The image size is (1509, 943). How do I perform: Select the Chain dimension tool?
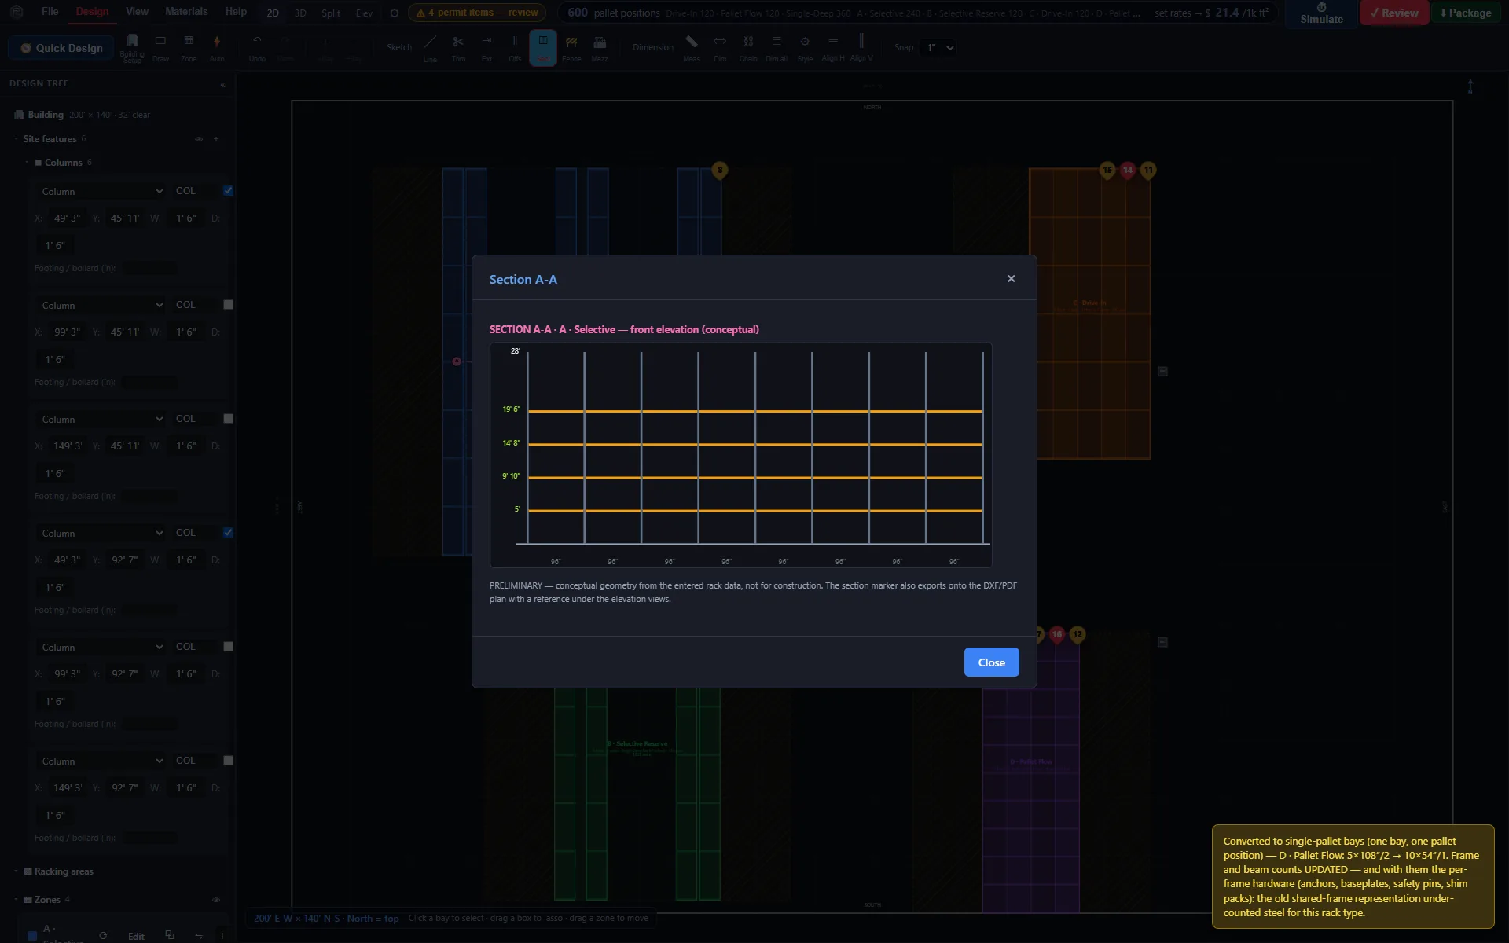click(748, 47)
